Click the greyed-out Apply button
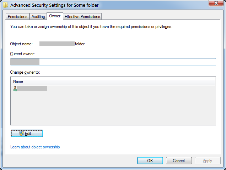Screen dimensions: 226x170 click(x=208, y=161)
